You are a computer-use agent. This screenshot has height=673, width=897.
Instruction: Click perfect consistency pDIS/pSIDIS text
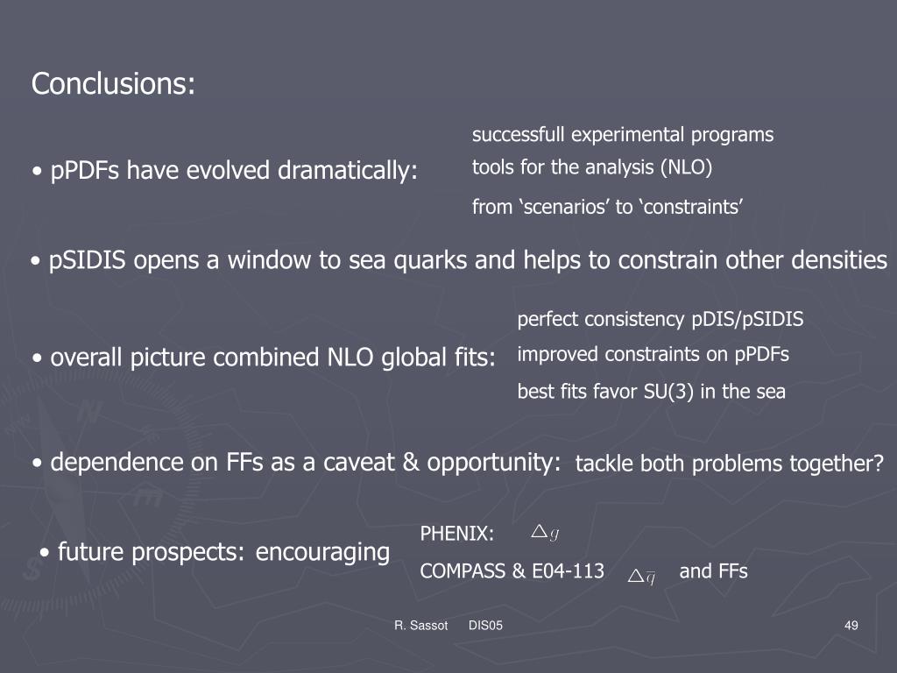pyautogui.click(x=660, y=319)
